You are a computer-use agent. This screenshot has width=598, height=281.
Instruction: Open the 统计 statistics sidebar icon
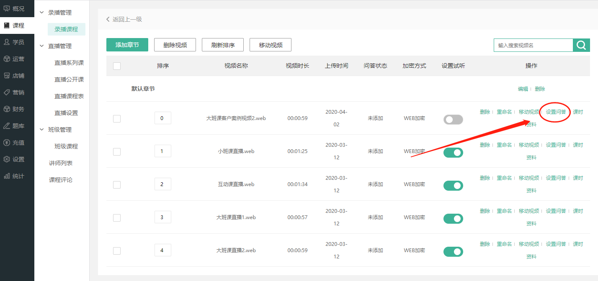coord(7,176)
